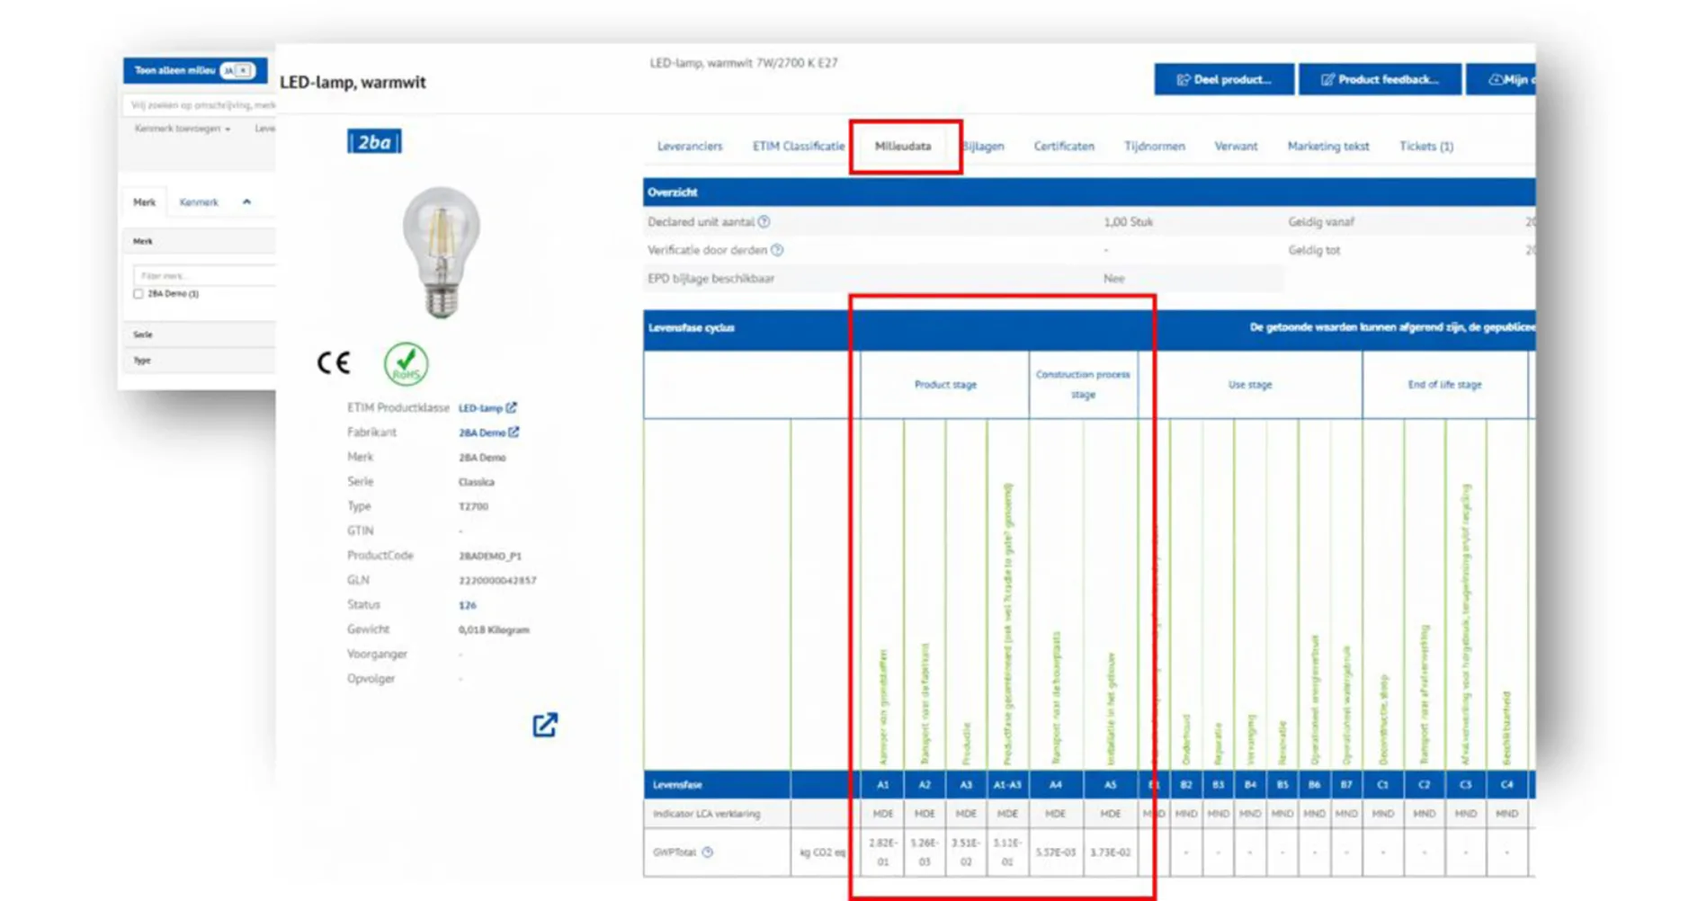
Task: Open the Kenmerk toevoegen dropdown
Action: [183, 129]
